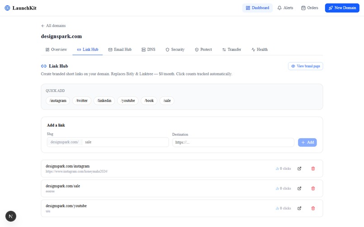
Task: Delete the designspark.com/instagram link
Action: pos(313,168)
